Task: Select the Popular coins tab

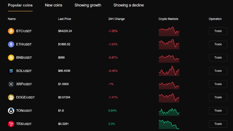Action: coord(20,5)
